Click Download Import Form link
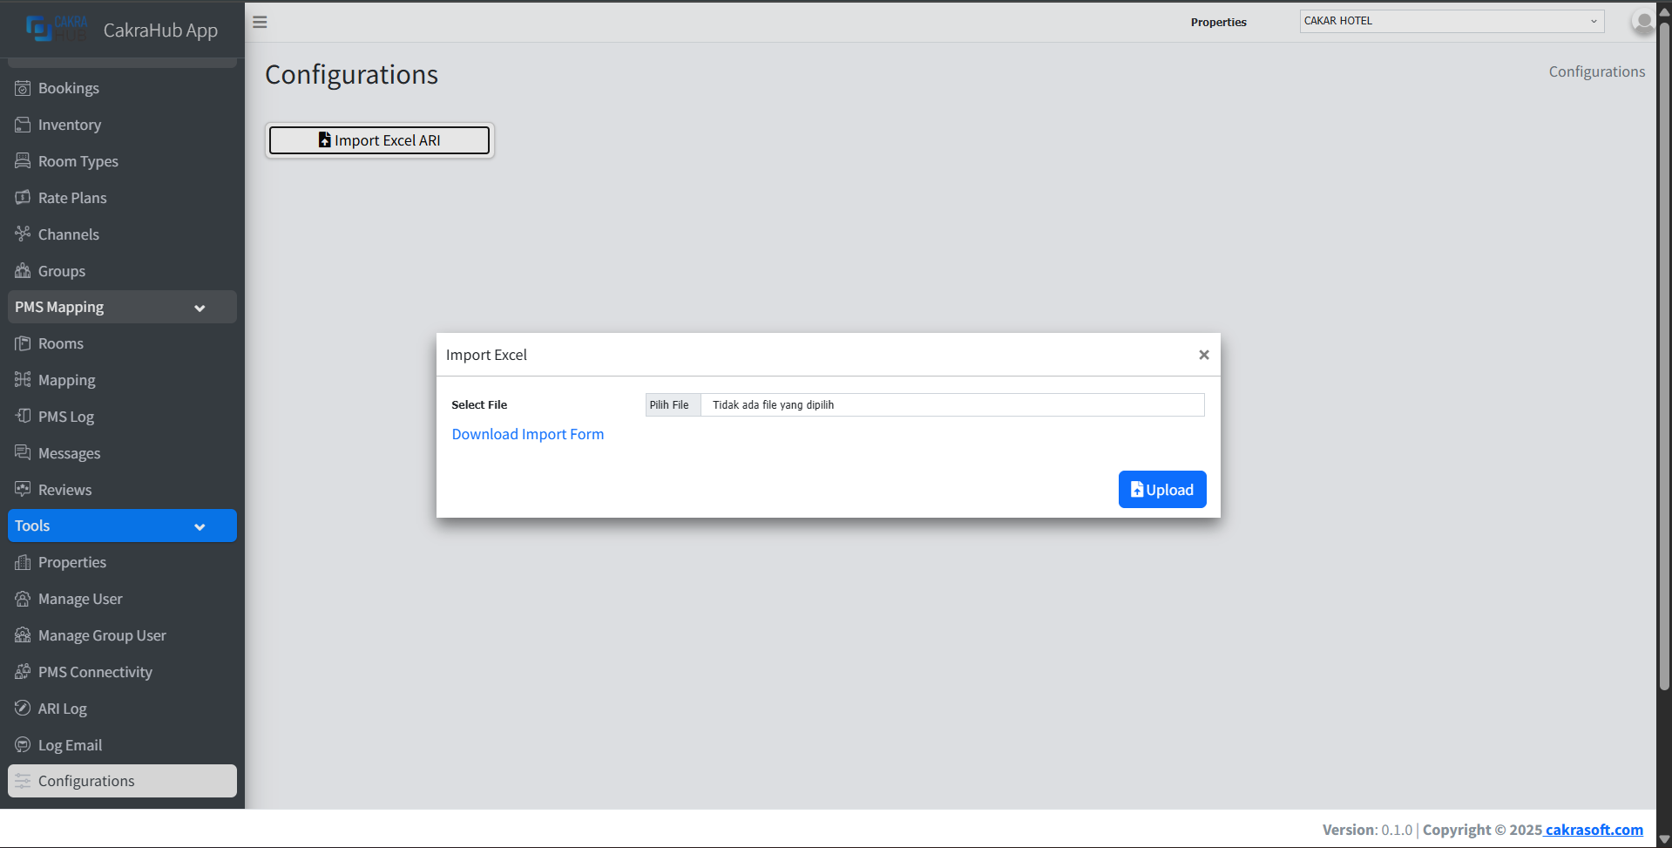 click(527, 434)
